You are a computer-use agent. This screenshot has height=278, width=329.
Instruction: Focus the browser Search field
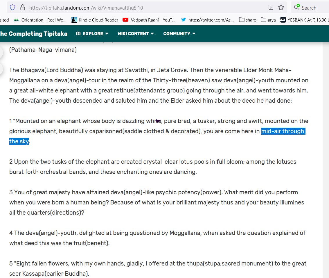tap(310, 8)
